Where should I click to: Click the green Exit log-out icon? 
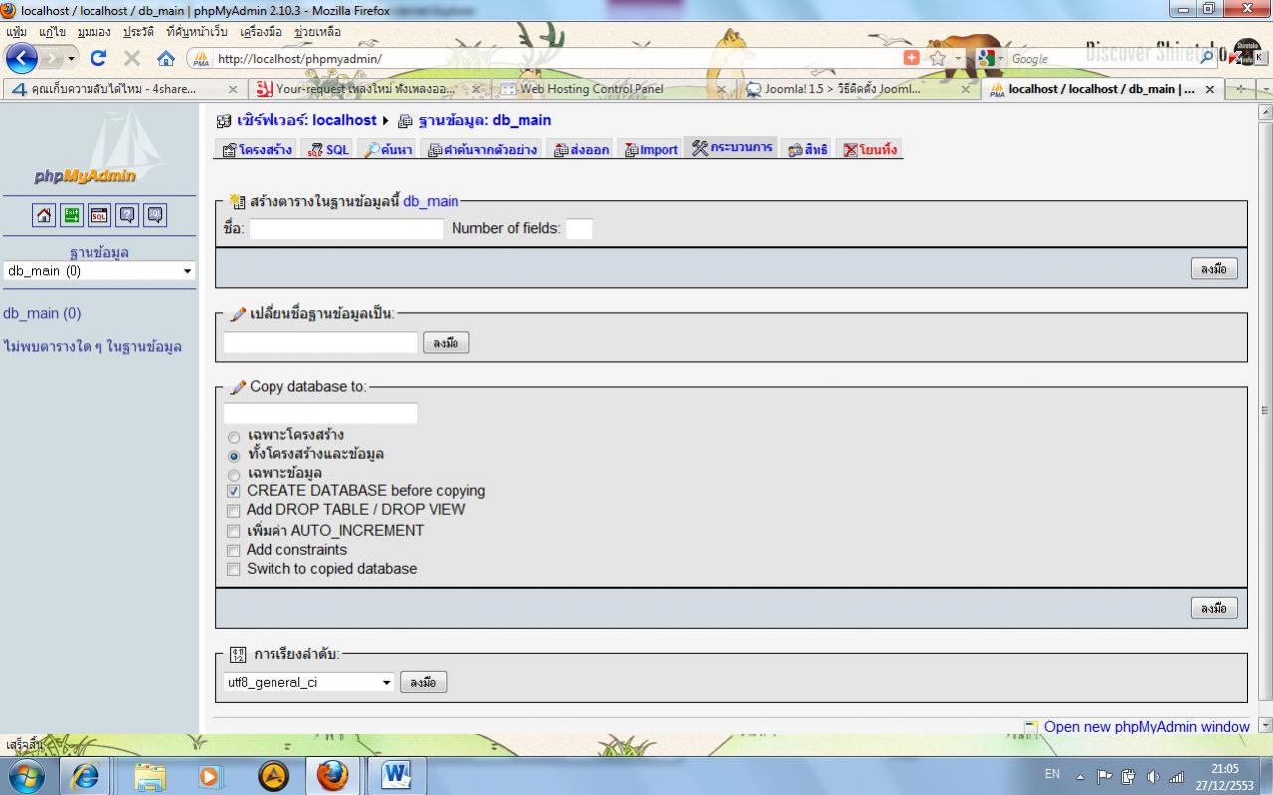point(72,215)
